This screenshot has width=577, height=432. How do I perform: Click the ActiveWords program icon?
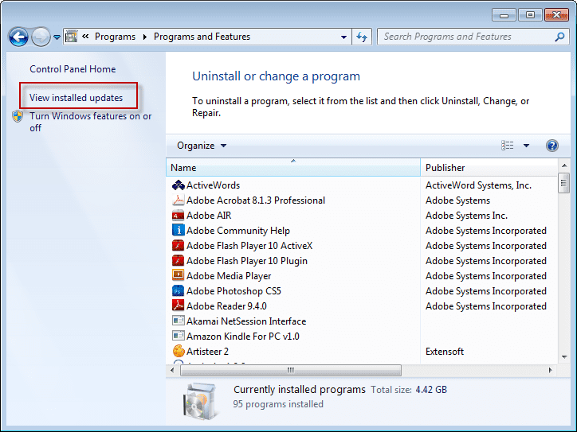pos(179,185)
